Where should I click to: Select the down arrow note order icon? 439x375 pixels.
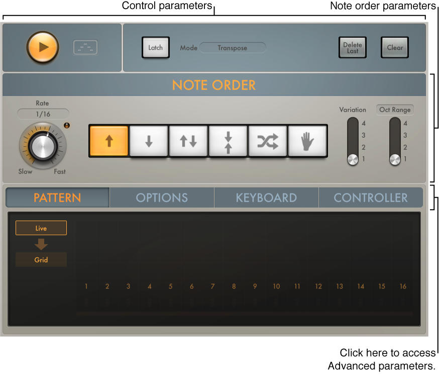click(x=148, y=141)
